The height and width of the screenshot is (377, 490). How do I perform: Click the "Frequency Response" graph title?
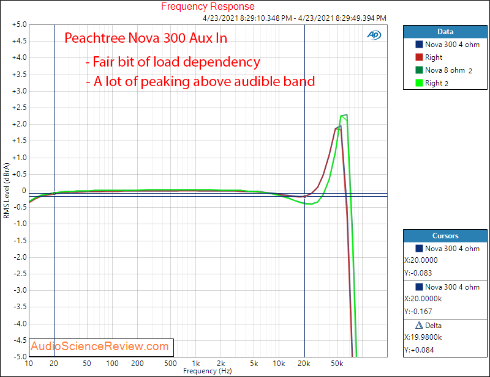coord(208,6)
